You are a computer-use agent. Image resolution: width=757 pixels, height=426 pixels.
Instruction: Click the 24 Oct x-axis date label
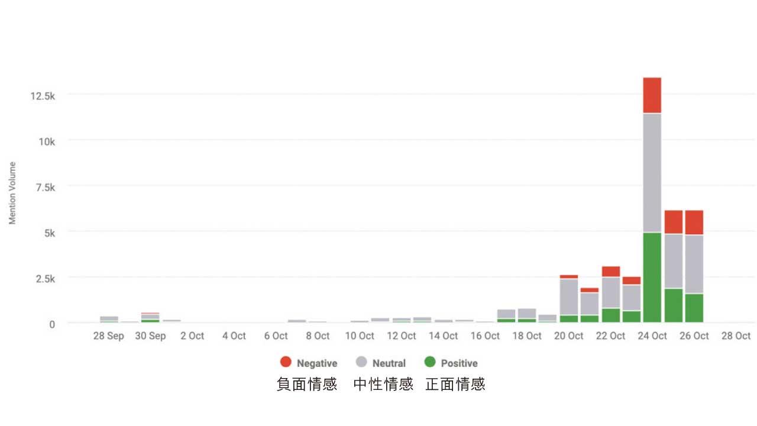click(x=652, y=336)
